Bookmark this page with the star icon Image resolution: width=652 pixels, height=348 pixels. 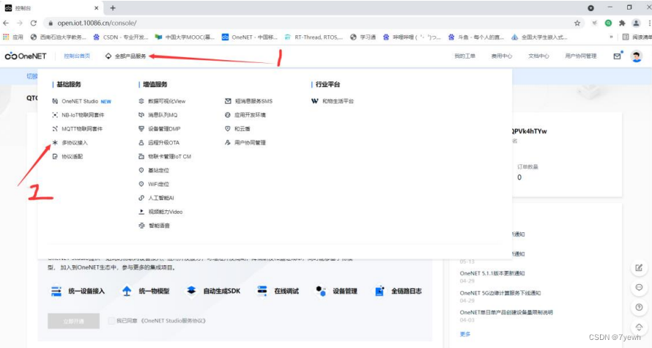(577, 23)
